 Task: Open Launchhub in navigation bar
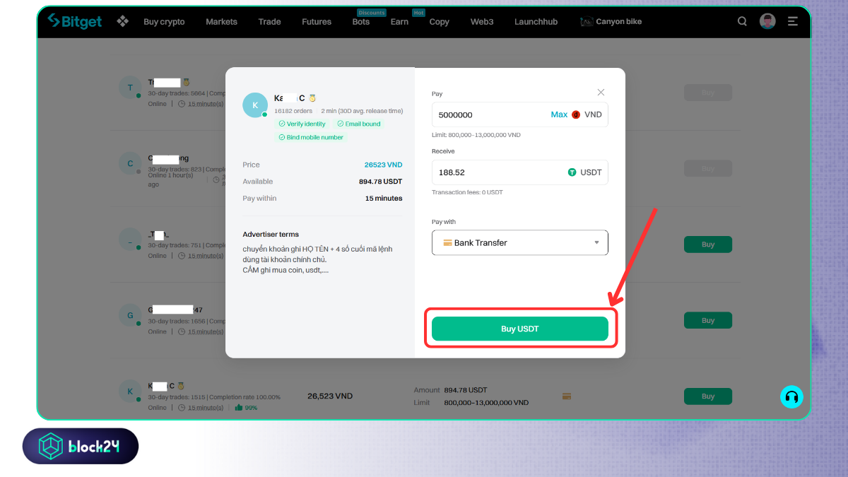point(536,22)
